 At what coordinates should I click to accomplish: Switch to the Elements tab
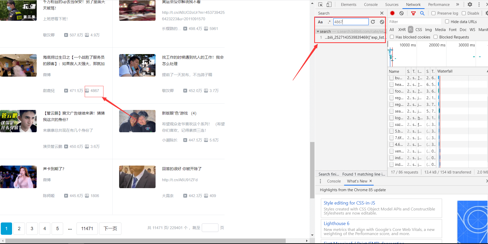[x=348, y=5]
